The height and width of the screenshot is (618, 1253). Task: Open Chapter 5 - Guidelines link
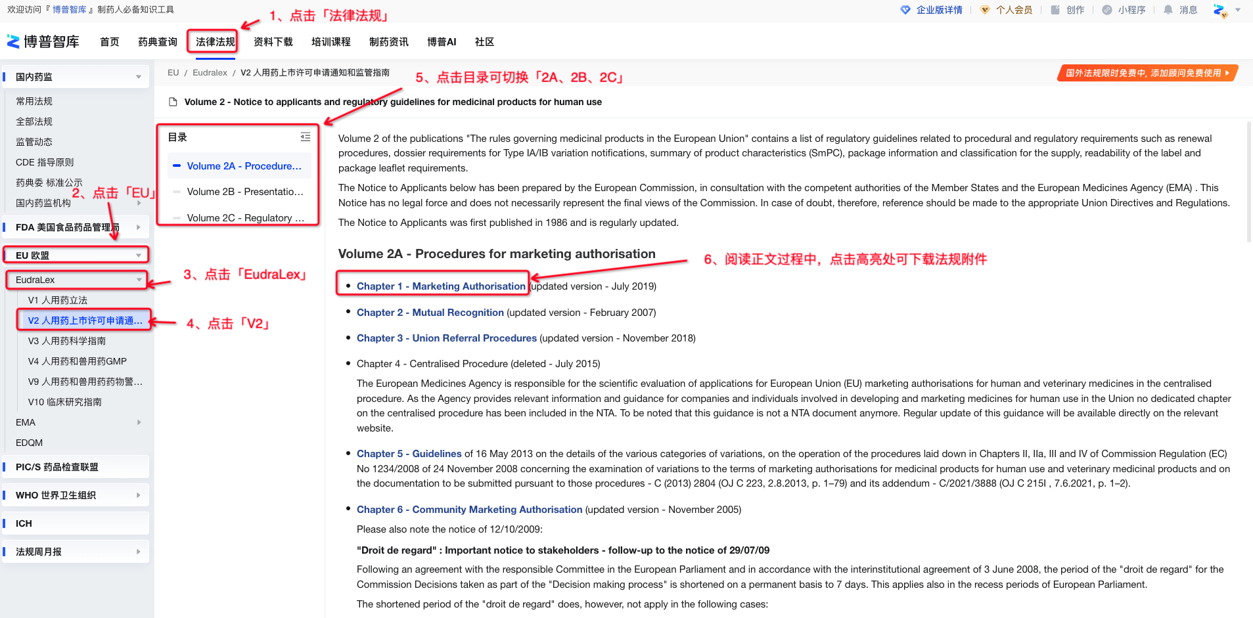pos(409,454)
